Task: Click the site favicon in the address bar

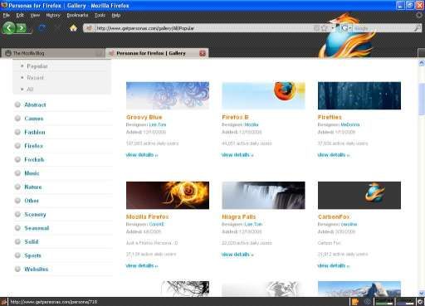Action: (89, 28)
